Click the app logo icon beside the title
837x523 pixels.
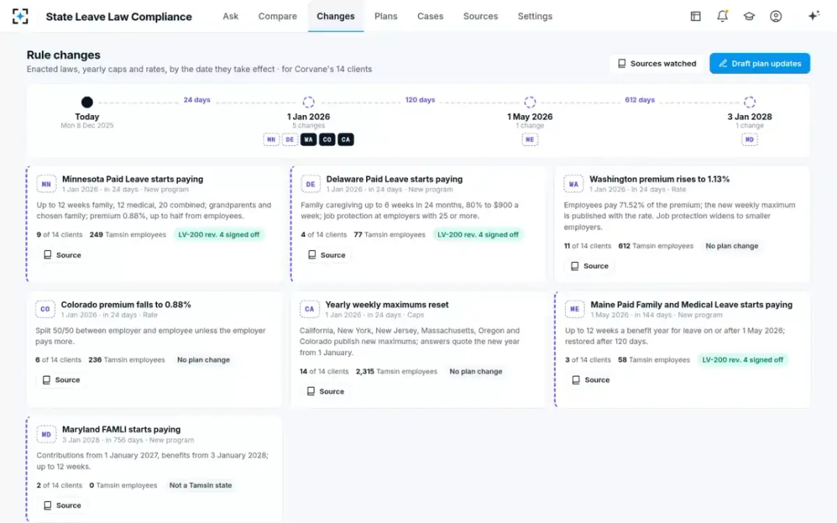coord(21,16)
